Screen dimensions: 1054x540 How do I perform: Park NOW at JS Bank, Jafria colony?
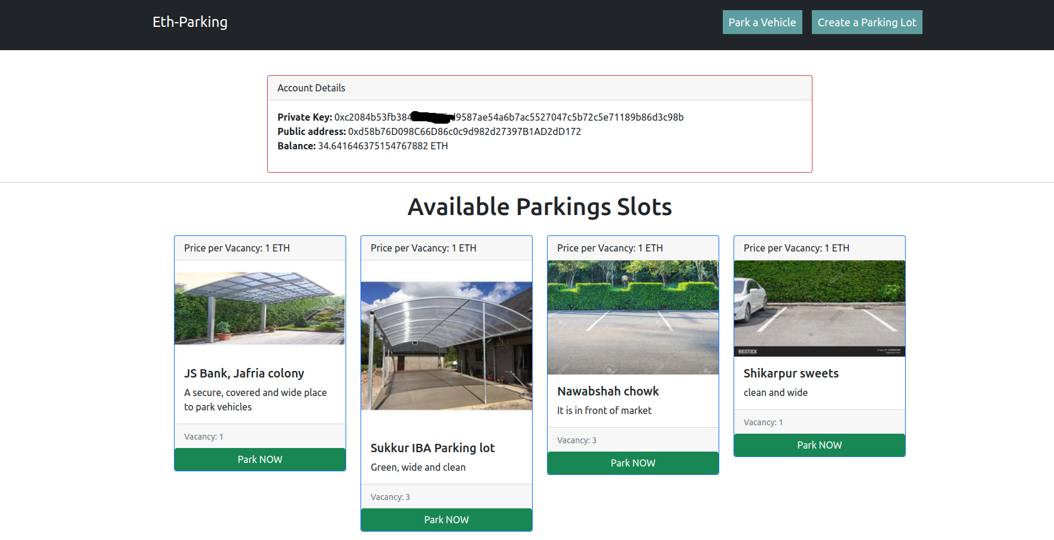[x=259, y=459]
